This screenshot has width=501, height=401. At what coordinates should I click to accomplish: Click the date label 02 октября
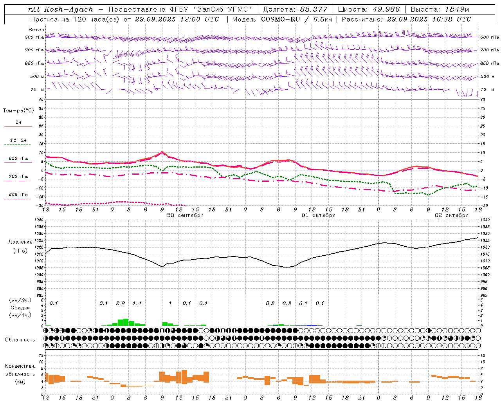(452, 215)
